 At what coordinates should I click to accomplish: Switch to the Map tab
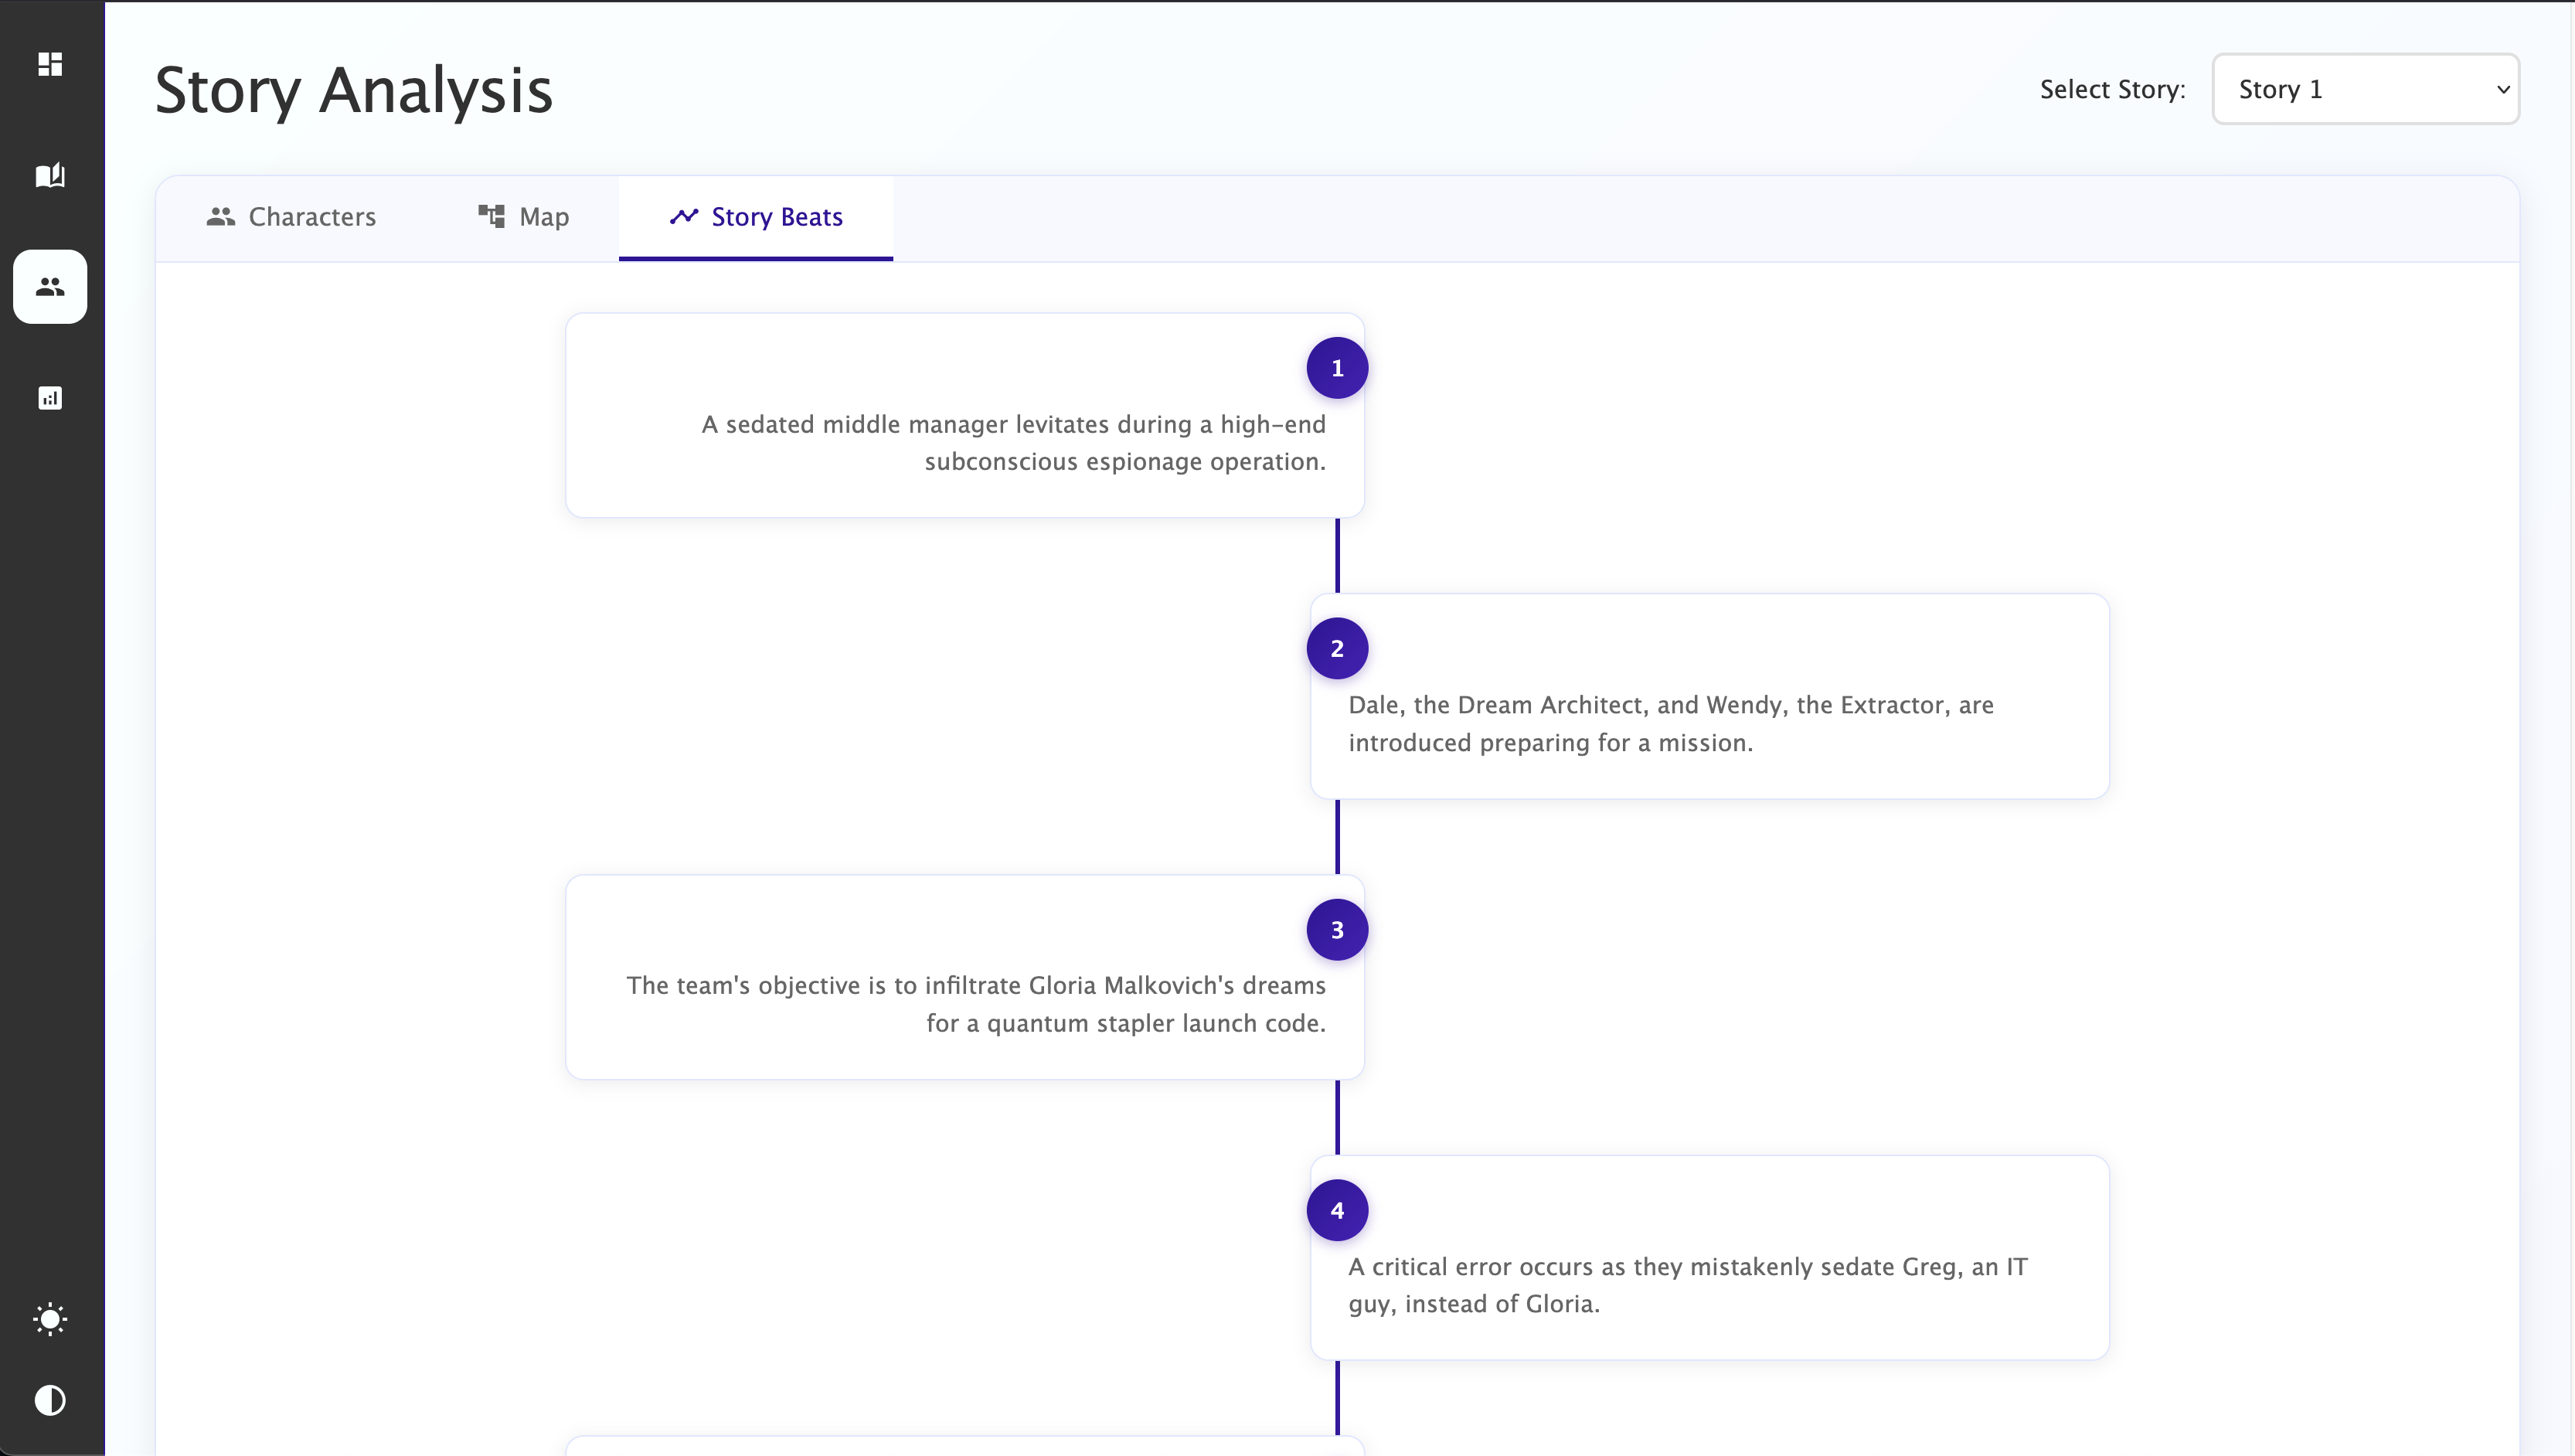(523, 217)
